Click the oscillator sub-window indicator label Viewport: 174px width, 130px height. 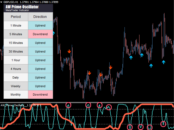click(x=20, y=105)
